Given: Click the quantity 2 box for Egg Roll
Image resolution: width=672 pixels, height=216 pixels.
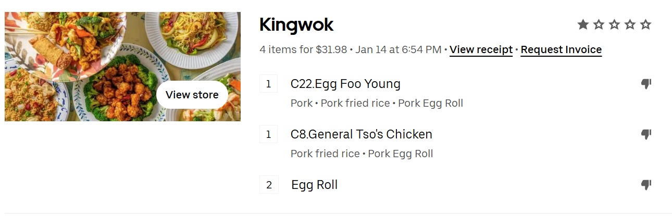Looking at the screenshot, I should coord(269,185).
